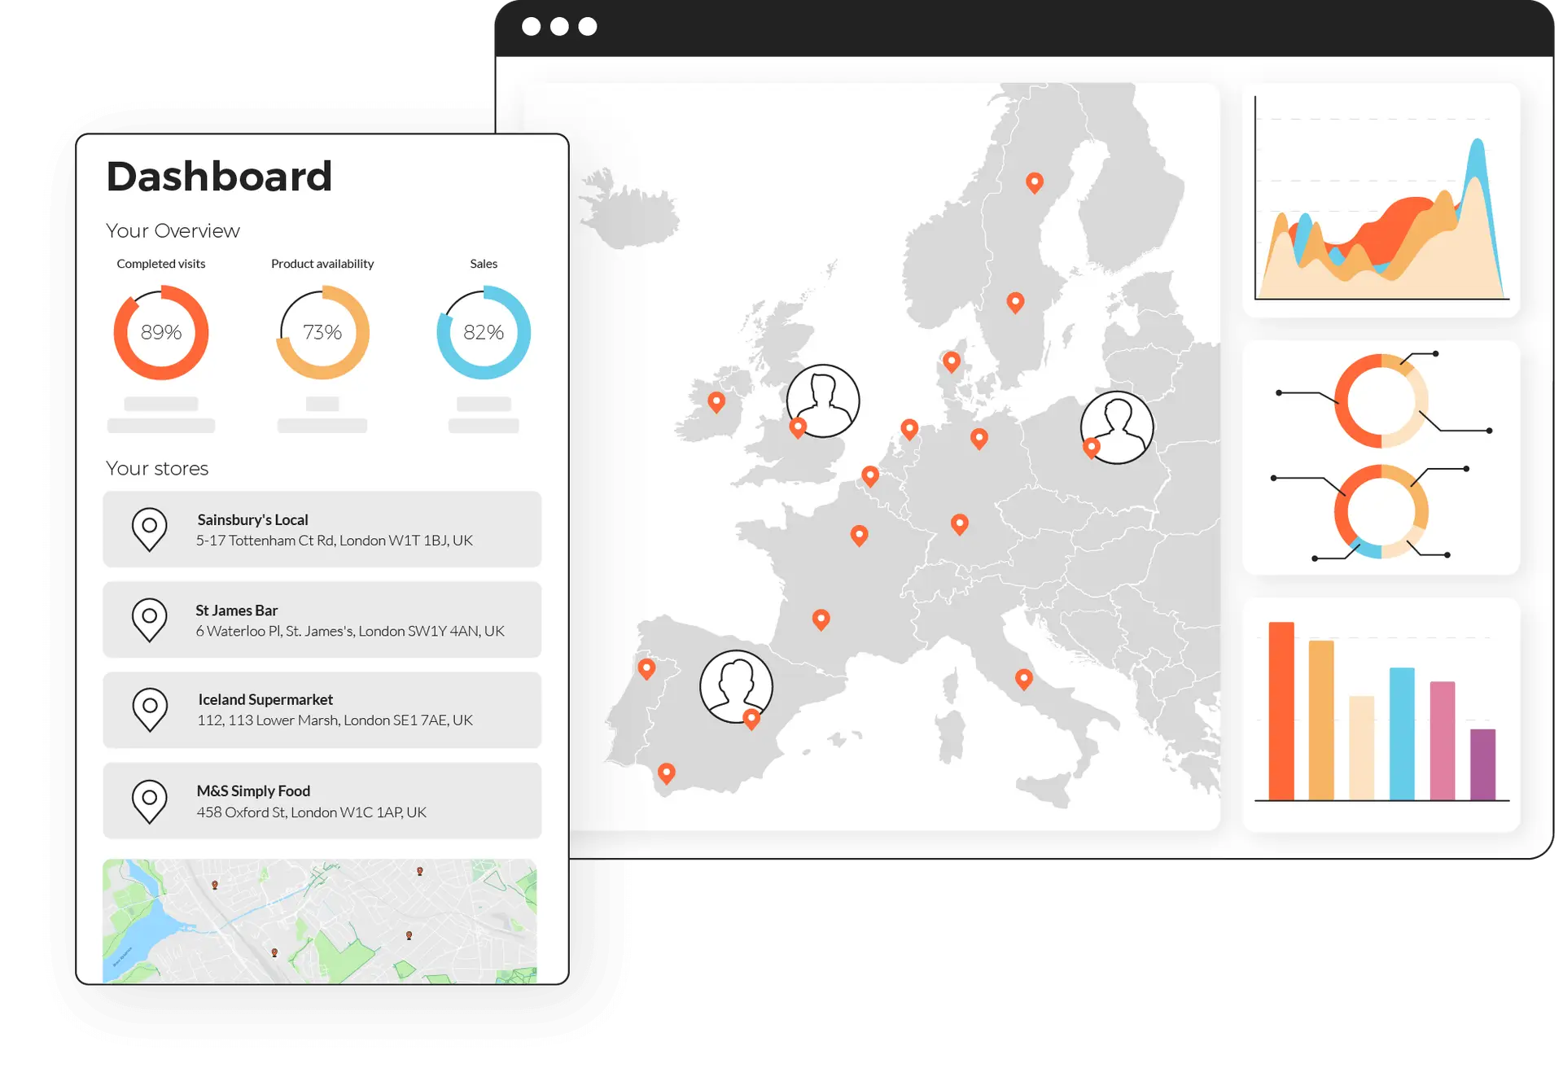Select the user avatar over the United Kingdom
The width and height of the screenshot is (1563, 1090).
823,401
